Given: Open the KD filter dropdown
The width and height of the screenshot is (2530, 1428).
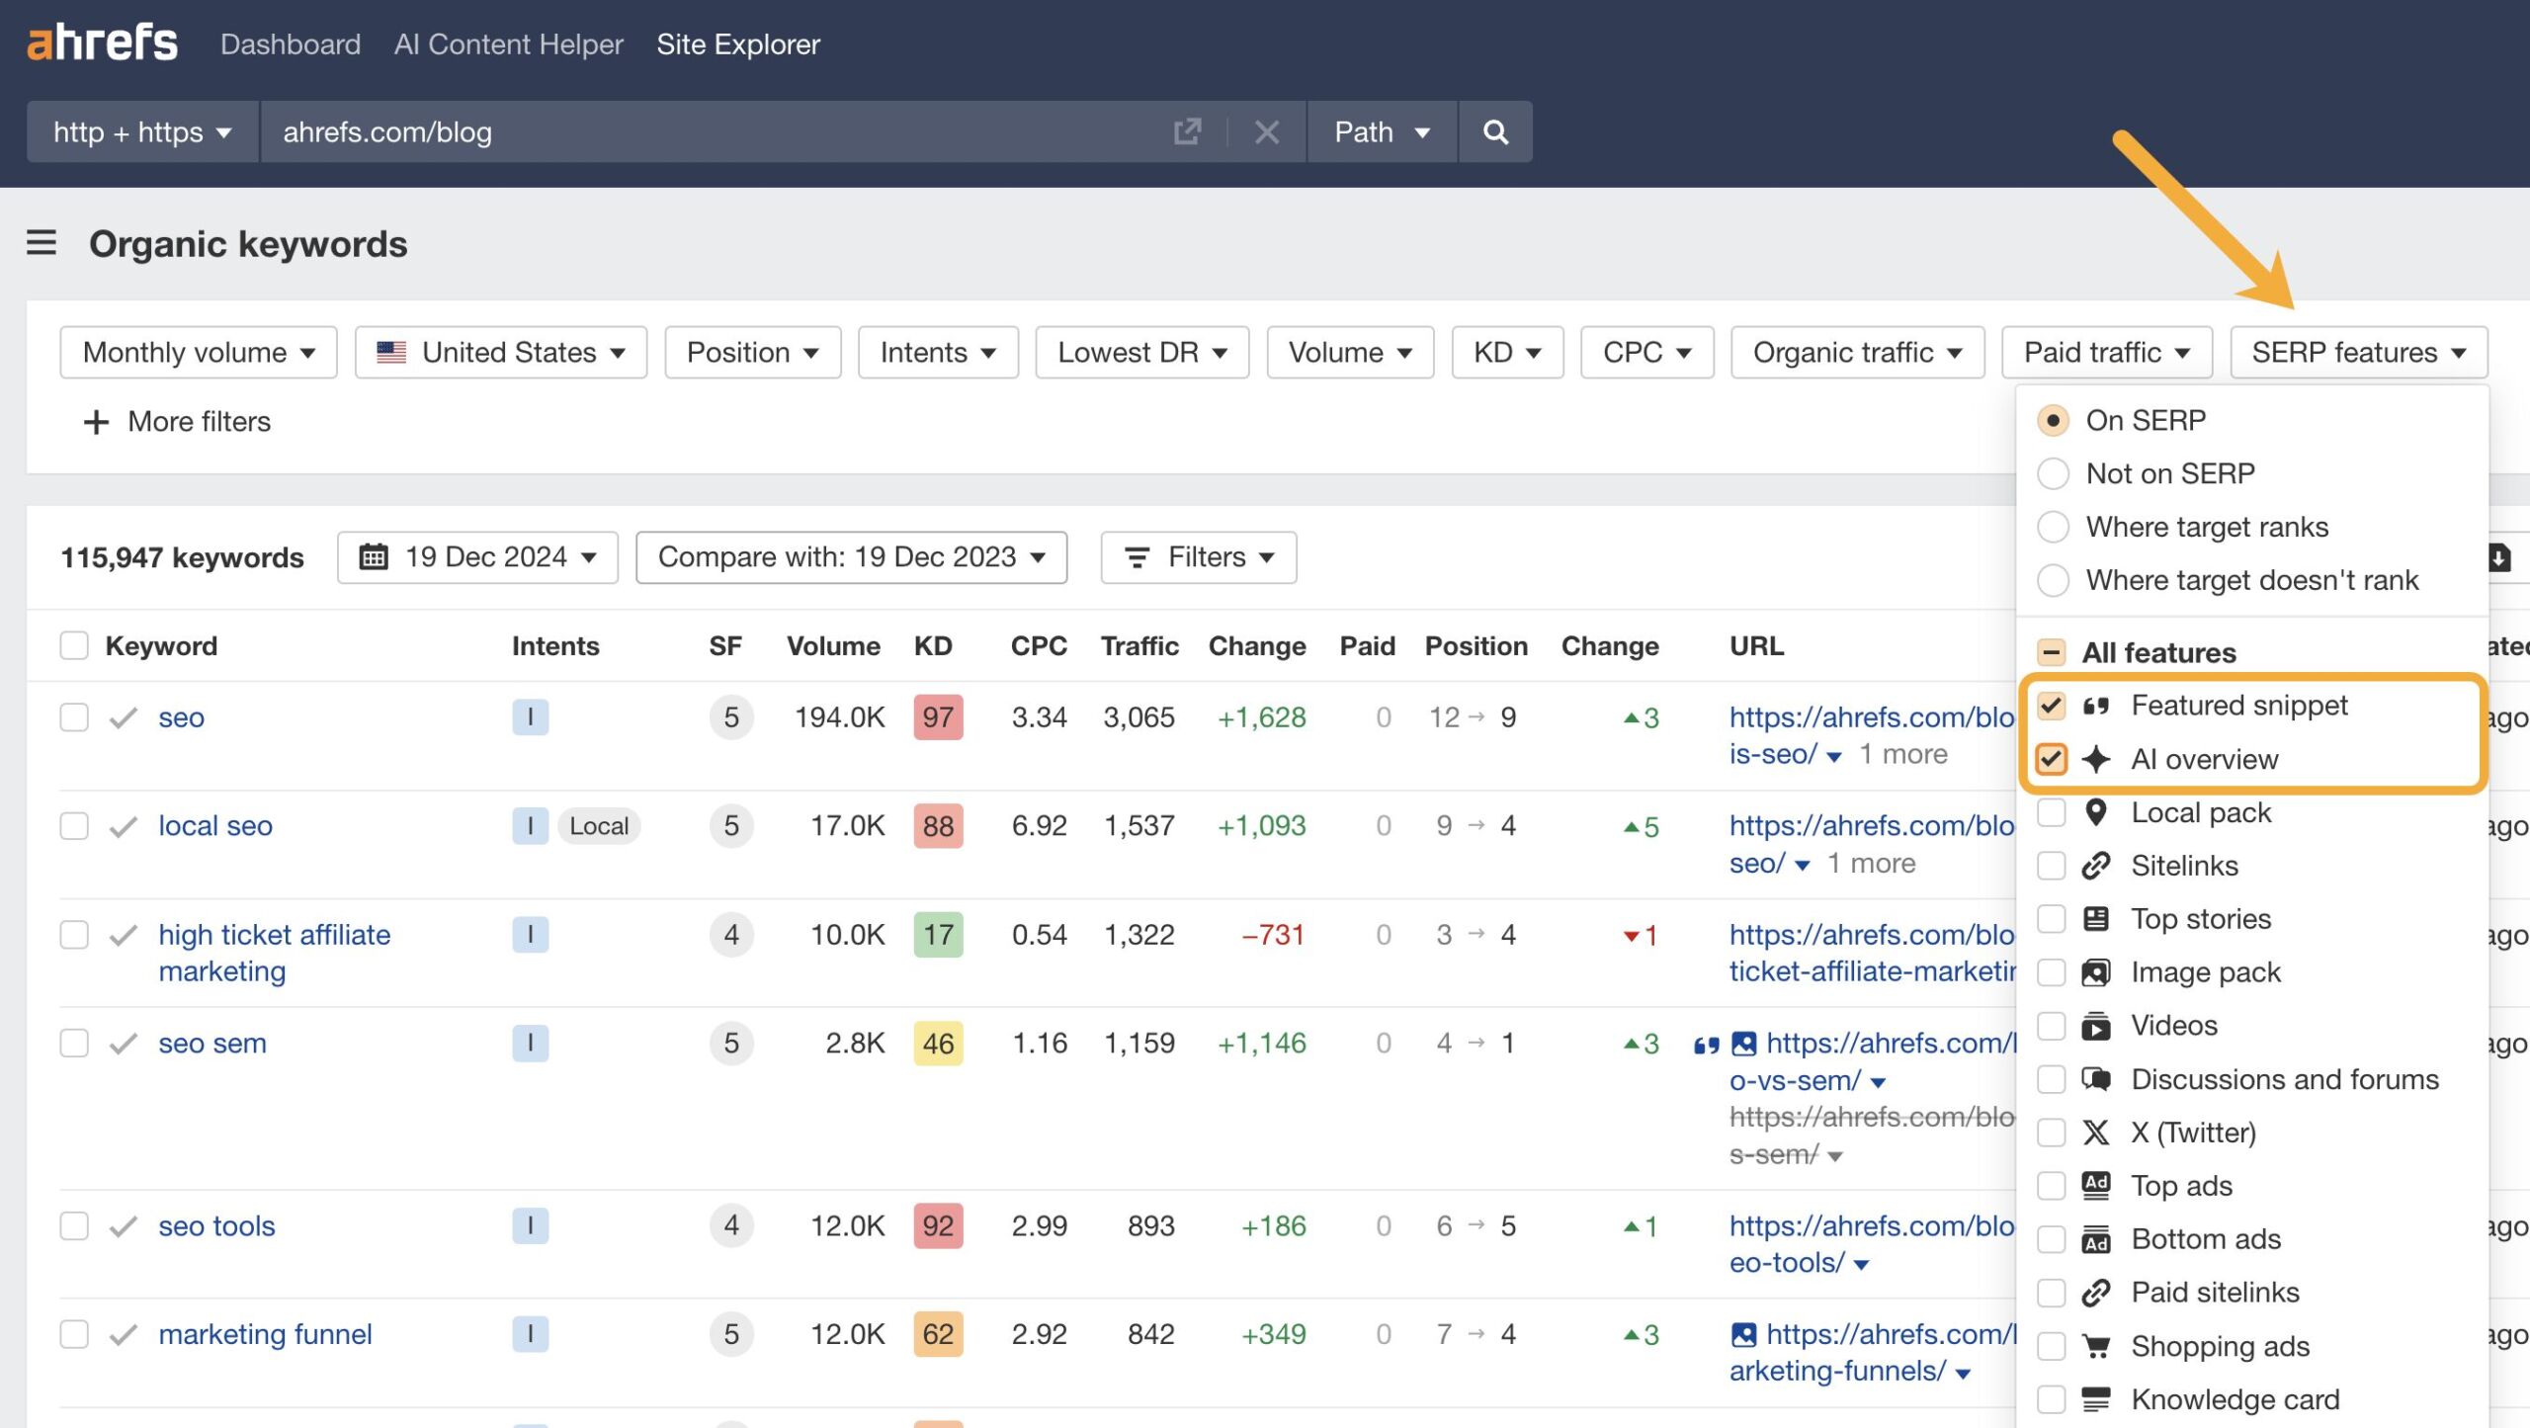Looking at the screenshot, I should click(x=1507, y=353).
